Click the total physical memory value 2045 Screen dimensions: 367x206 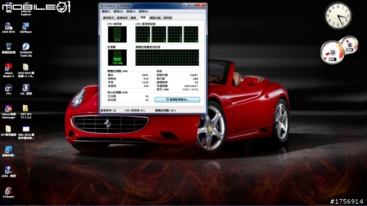point(145,75)
